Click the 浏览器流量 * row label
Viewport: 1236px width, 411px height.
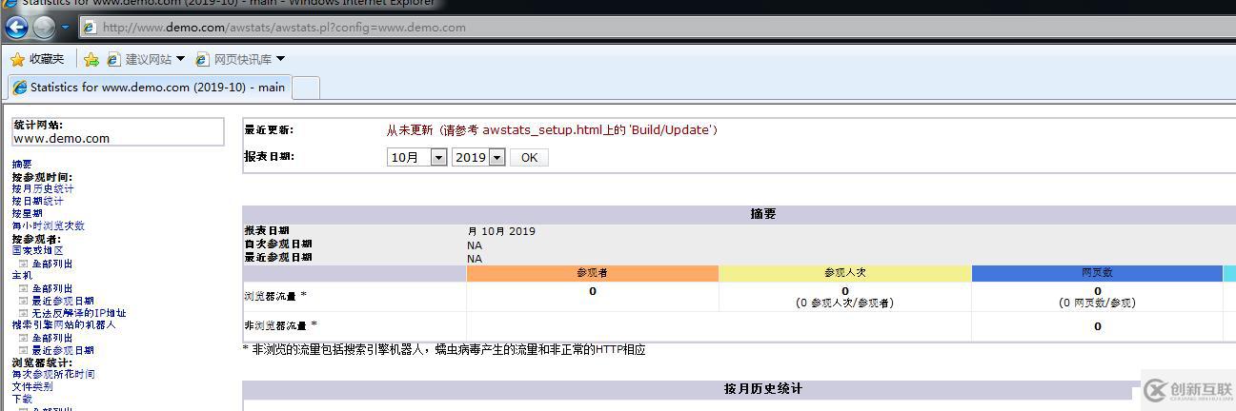coord(275,297)
